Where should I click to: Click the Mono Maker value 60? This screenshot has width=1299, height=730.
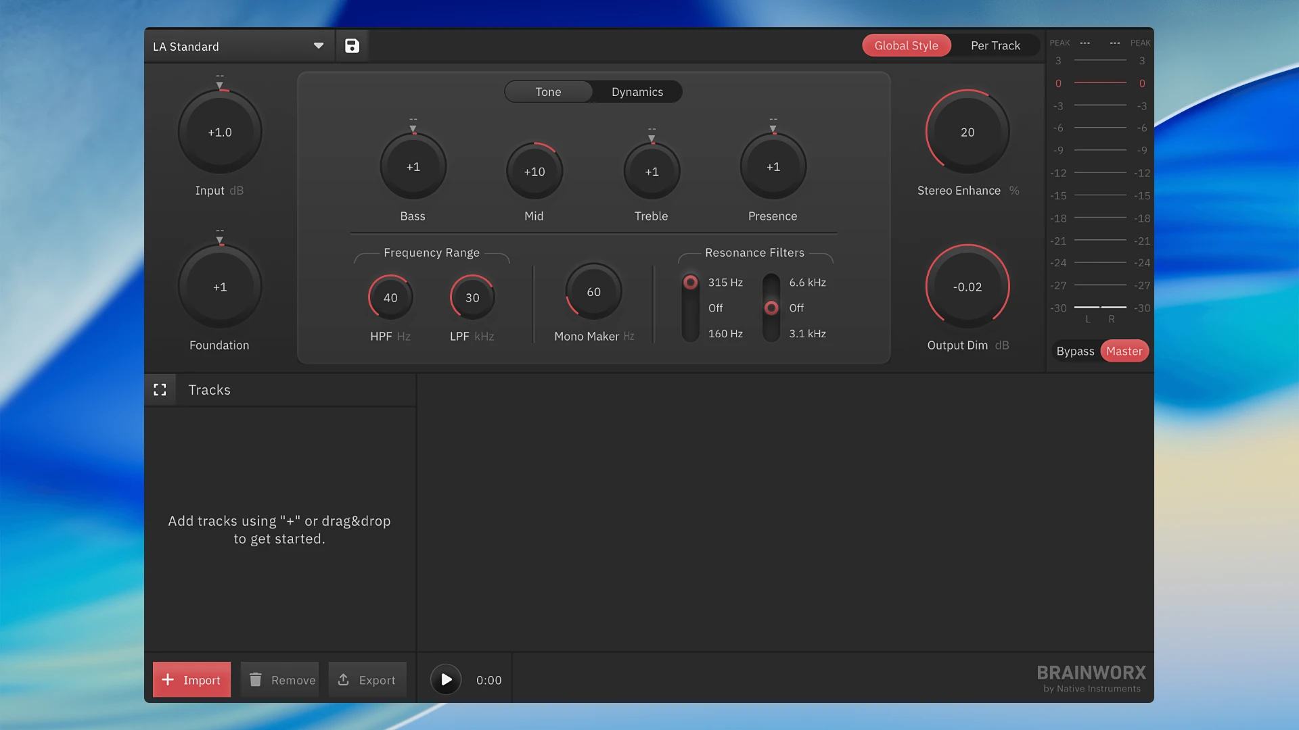click(x=593, y=292)
